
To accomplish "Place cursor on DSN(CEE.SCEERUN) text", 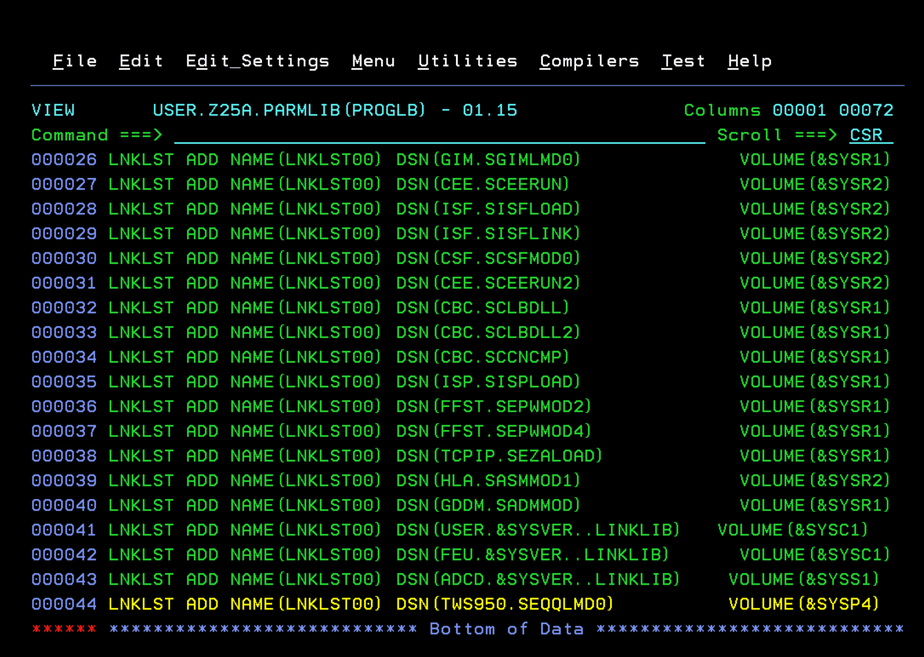I will pyautogui.click(x=482, y=184).
